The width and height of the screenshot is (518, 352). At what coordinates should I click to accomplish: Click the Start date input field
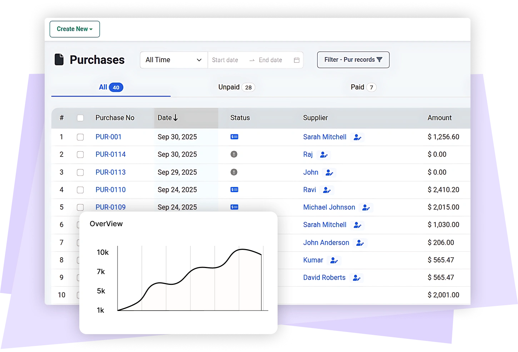click(x=226, y=60)
